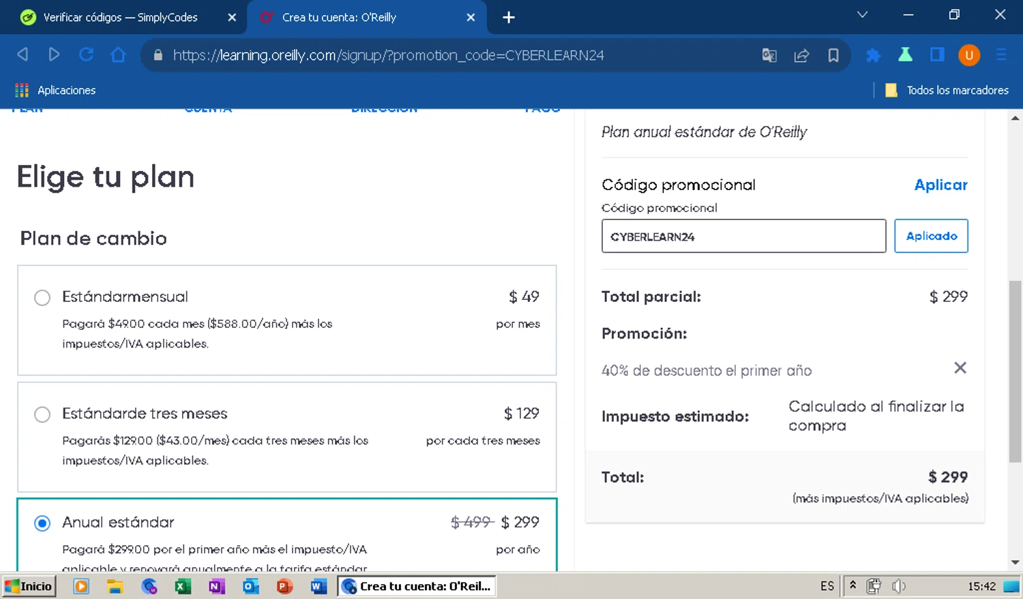1023x599 pixels.
Task: Close the O'Reilly tab
Action: coord(471,17)
